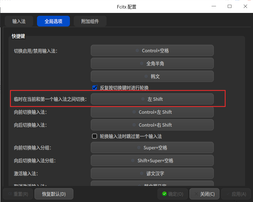The image size is (253, 202).
Task: Click the 关闭(C) button
Action: coord(204,194)
